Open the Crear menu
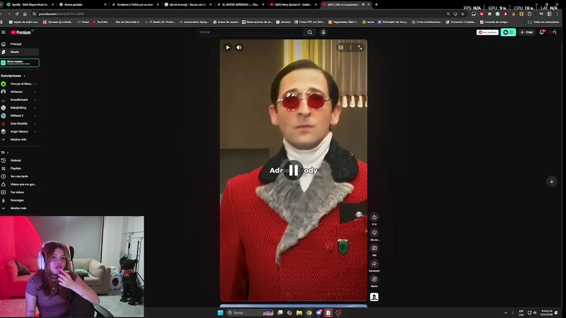The image size is (566, 318). [x=527, y=32]
